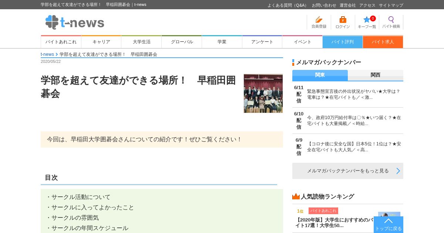Click article title 学部を超えて友達ができる場所
The width and height of the screenshot is (444, 233).
(138, 87)
